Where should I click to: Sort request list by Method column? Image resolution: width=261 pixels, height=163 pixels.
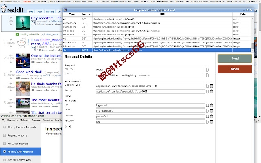click(x=86, y=14)
